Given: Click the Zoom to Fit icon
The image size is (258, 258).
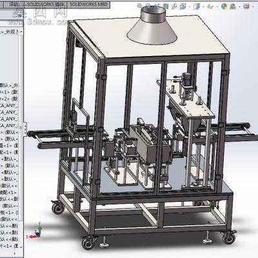Looking at the screenshot, I should 139,6.
